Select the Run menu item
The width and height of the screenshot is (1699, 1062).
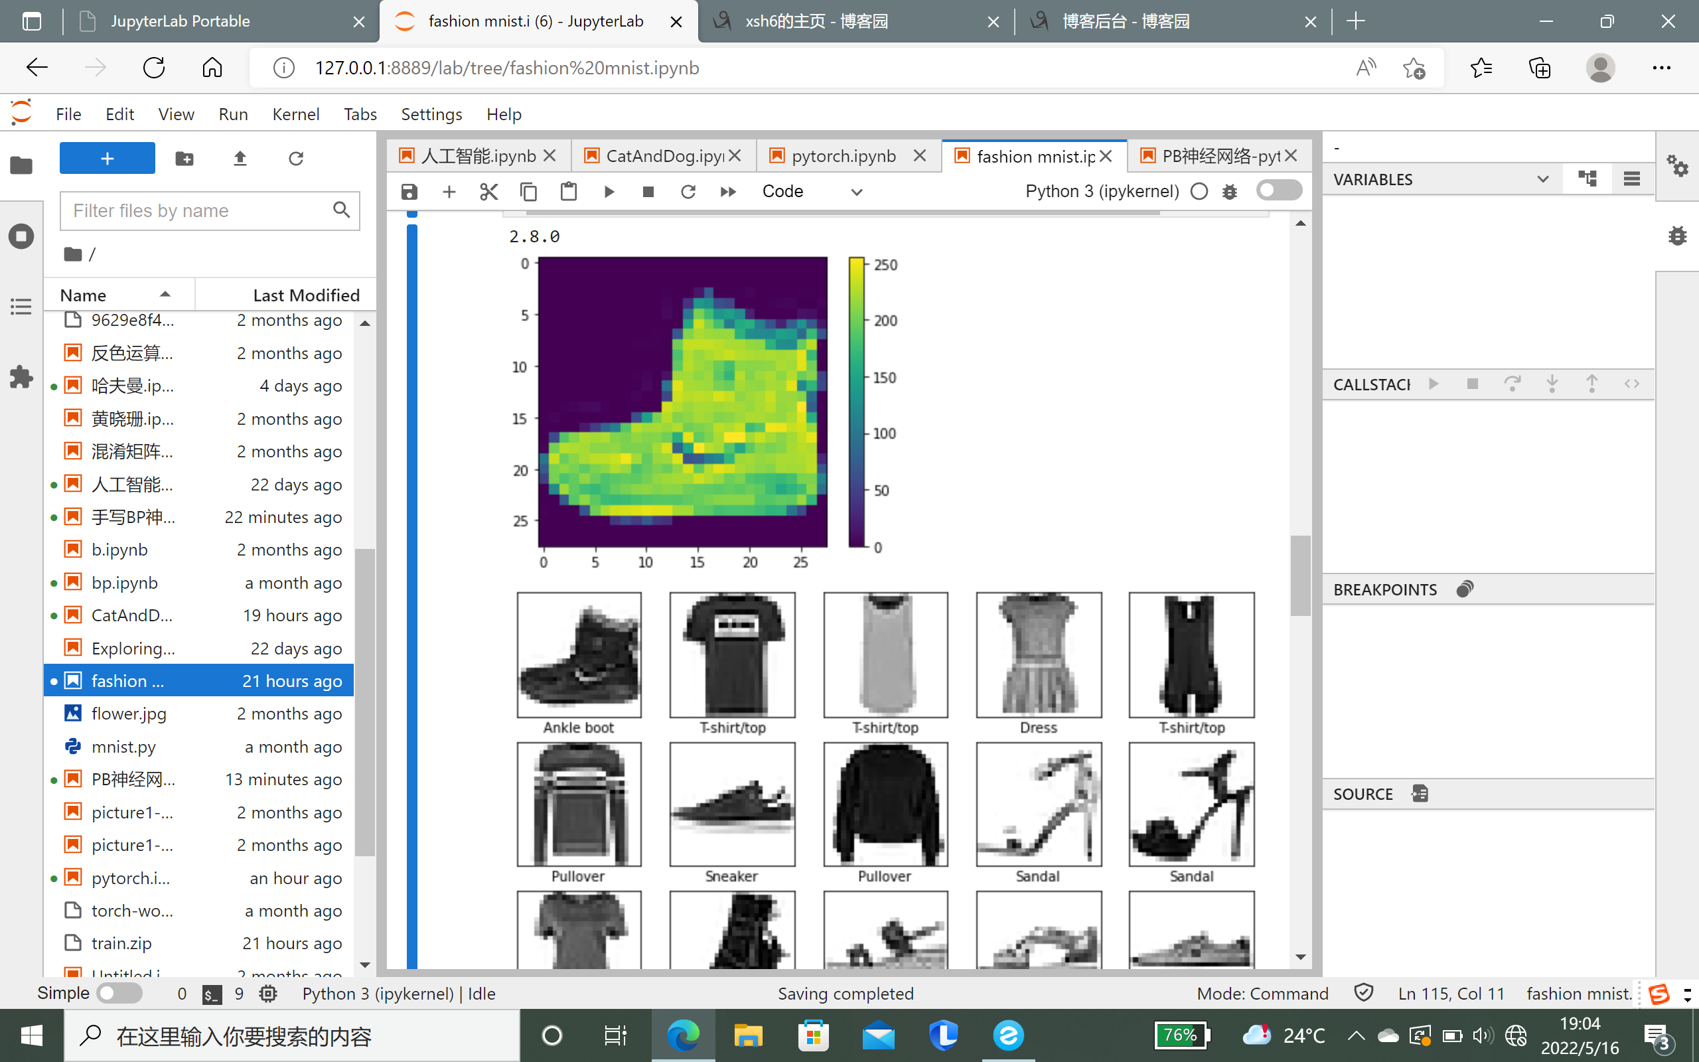[232, 114]
